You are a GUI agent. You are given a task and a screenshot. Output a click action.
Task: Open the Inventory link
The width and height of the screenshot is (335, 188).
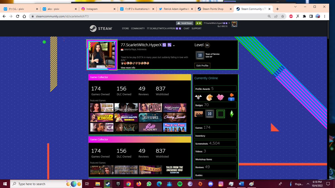click(216, 136)
